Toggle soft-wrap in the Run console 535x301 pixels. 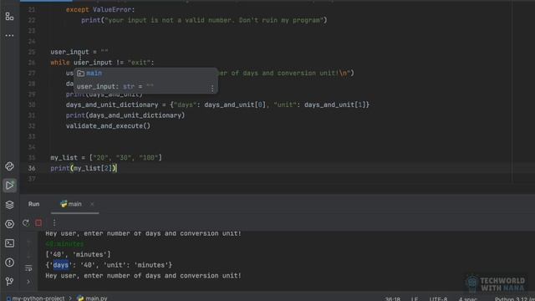coord(28,268)
